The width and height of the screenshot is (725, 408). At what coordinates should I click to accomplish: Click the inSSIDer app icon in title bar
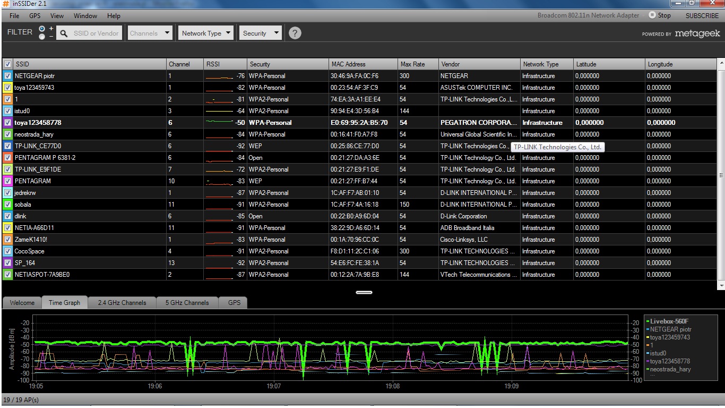5,4
